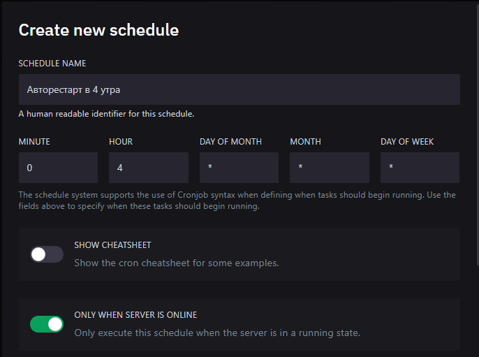Select the Hour input containing 4
Screen dimensions: 479x357
(148, 168)
